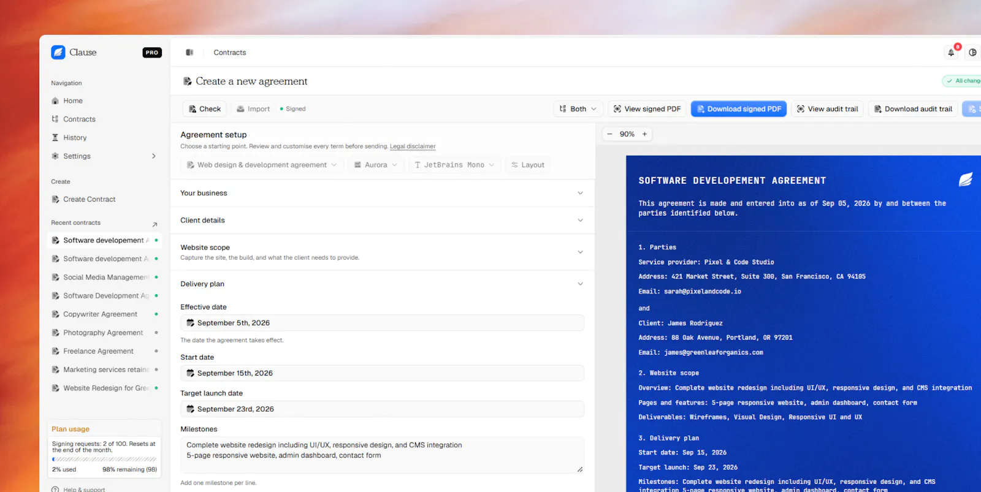Click the plan usage progress bar
Screen dimensions: 981x492
coord(104,459)
